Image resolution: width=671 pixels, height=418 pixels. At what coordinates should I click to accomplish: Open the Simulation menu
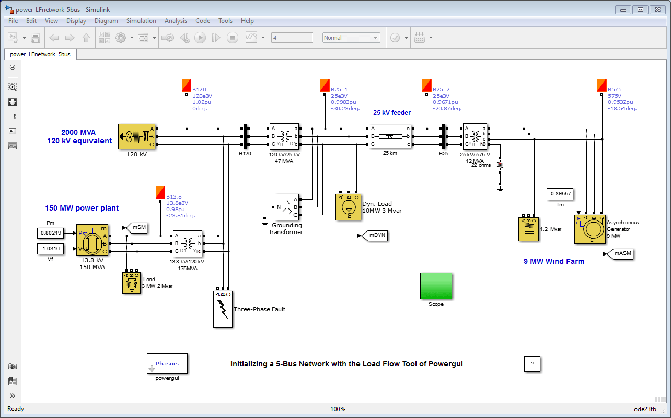(x=141, y=21)
